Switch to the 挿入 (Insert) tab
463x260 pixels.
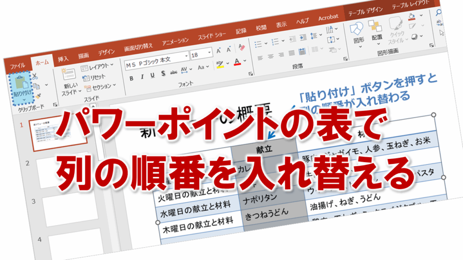tap(63, 59)
